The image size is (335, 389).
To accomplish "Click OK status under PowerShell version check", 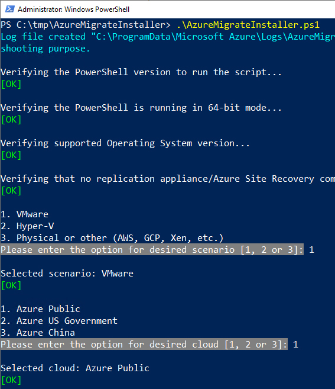I will pyautogui.click(x=11, y=84).
